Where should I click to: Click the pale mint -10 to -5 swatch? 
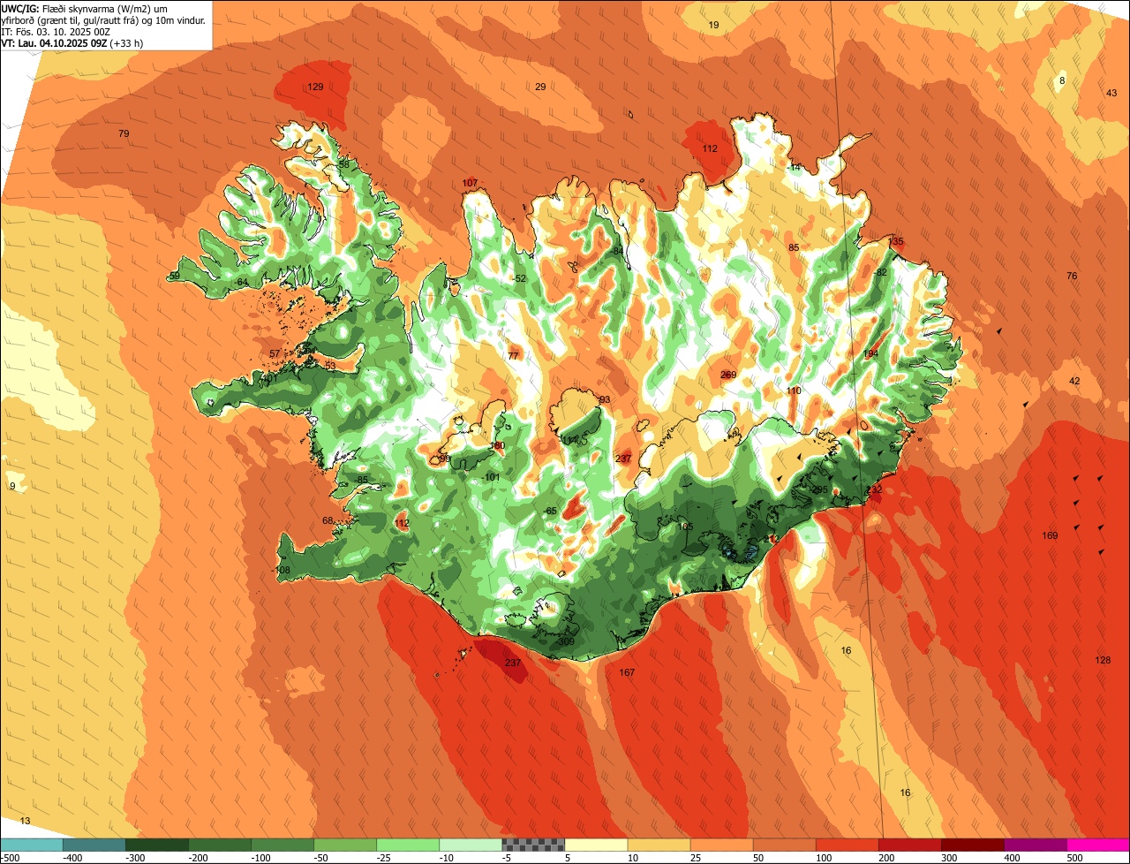pos(471,845)
